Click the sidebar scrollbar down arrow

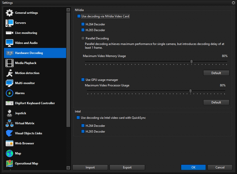(x=68, y=168)
